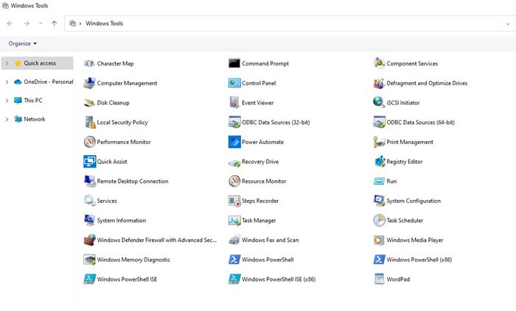
Task: Click the Windows Tools address bar
Action: pyautogui.click(x=295, y=24)
